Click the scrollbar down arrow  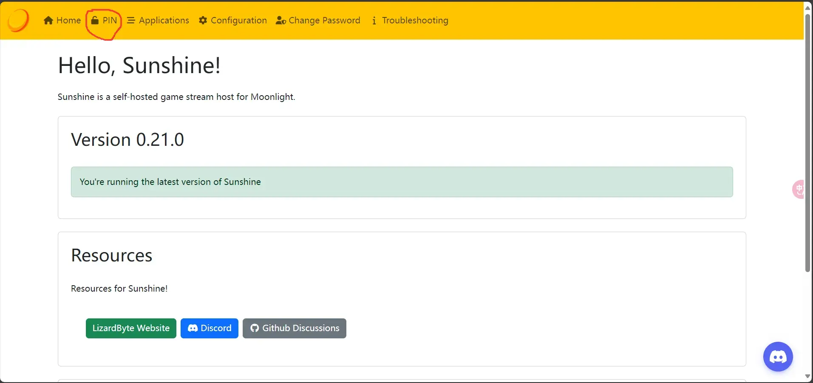click(808, 377)
